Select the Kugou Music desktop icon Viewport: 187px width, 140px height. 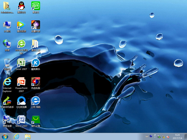click(x=35, y=63)
